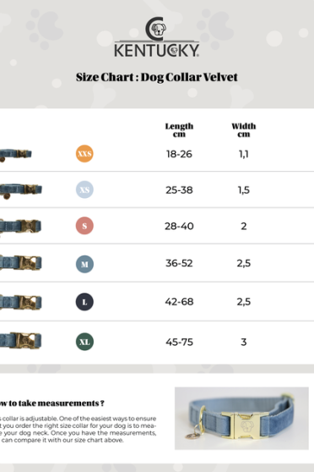
Task: Click the XXS collar thumbnail image
Action: pos(16,155)
